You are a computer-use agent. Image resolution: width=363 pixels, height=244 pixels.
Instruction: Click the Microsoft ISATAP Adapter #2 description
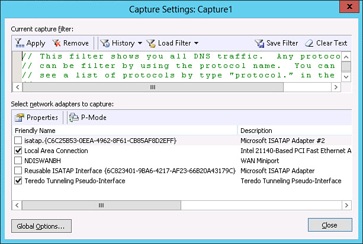click(282, 141)
